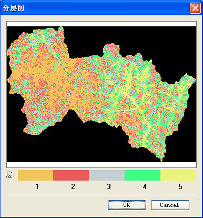Click the 层: label beside the swatches

coord(11,175)
